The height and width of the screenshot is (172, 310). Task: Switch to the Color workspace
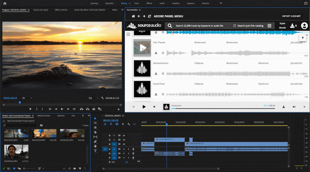tap(136, 3)
